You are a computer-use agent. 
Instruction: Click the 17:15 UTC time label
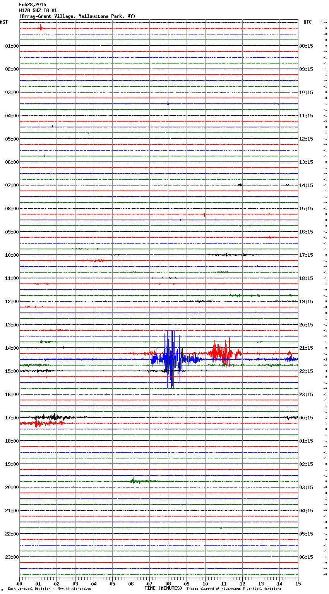[x=306, y=255]
